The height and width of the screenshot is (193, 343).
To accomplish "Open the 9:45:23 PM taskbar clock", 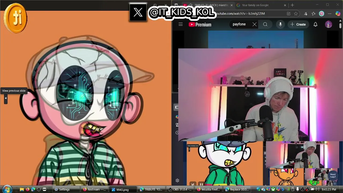I will coord(329,190).
